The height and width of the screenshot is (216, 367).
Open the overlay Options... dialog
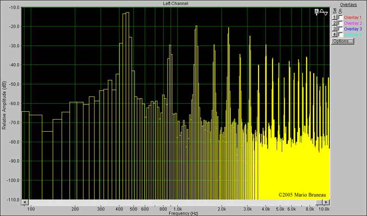click(x=342, y=41)
